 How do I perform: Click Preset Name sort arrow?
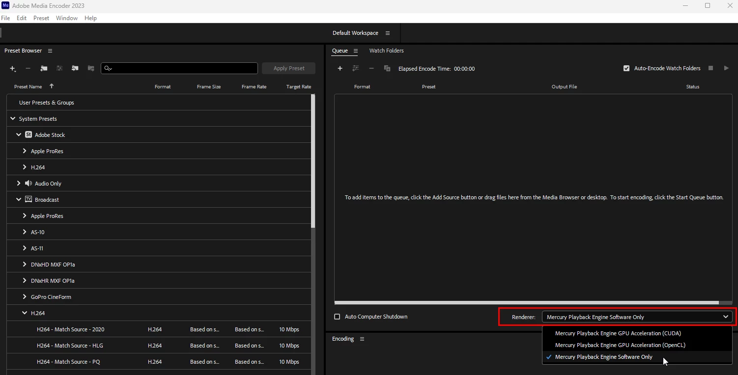(52, 86)
